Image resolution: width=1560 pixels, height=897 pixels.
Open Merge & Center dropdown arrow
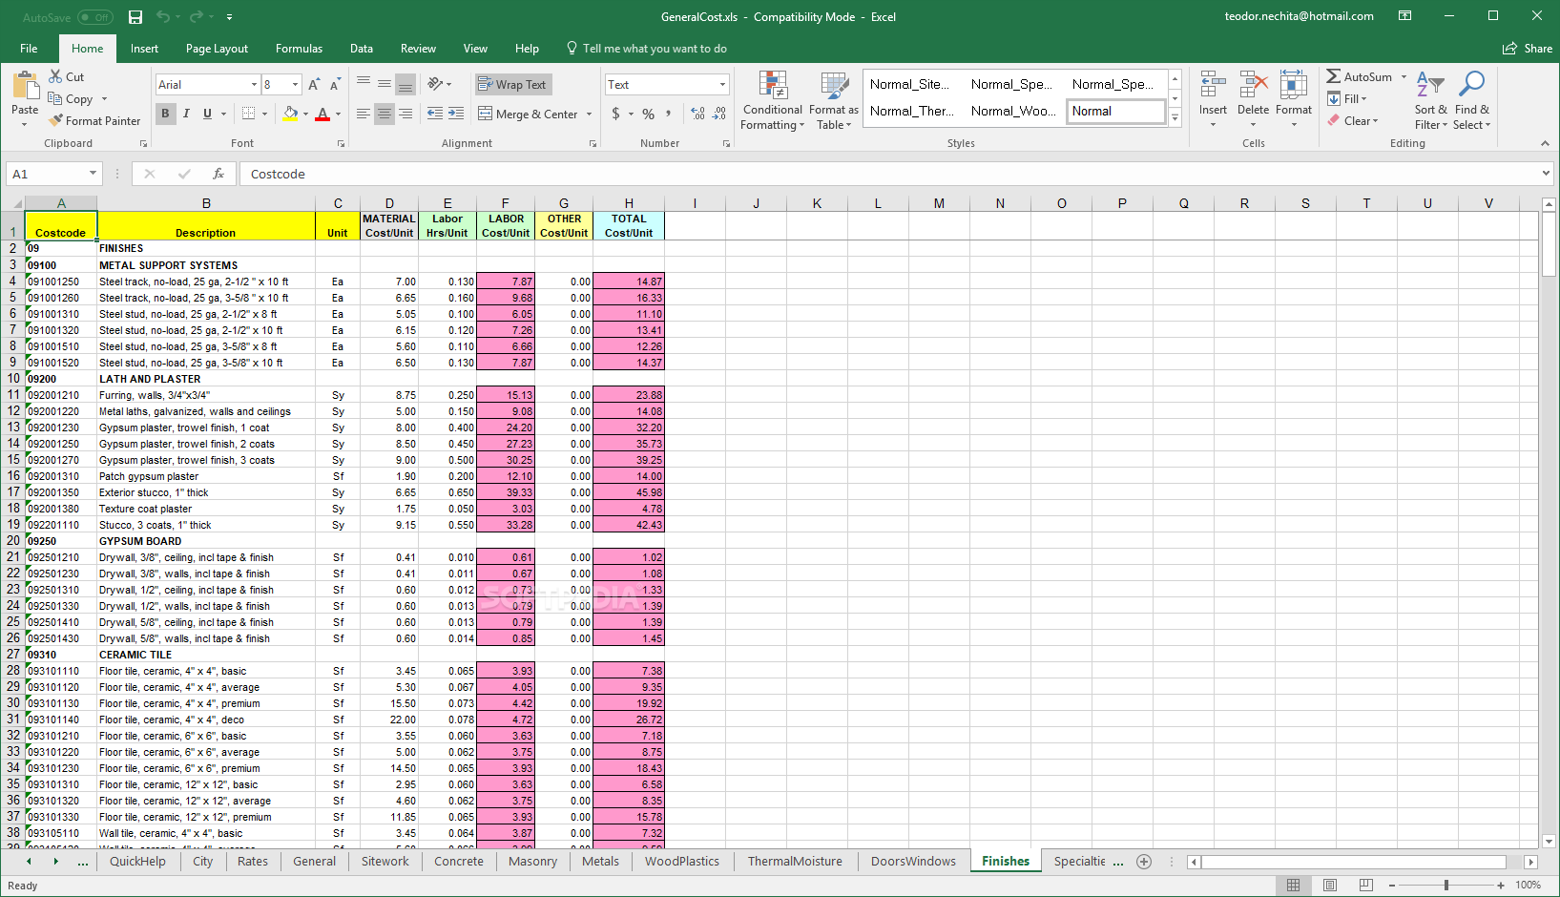tap(589, 114)
